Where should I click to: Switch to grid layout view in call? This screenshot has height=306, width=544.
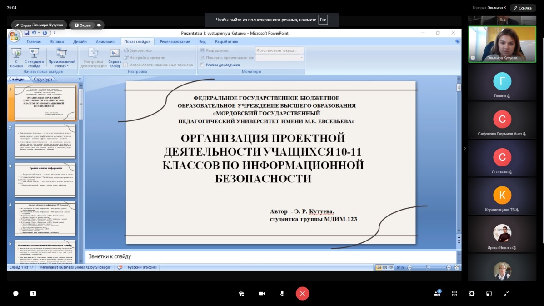454,294
